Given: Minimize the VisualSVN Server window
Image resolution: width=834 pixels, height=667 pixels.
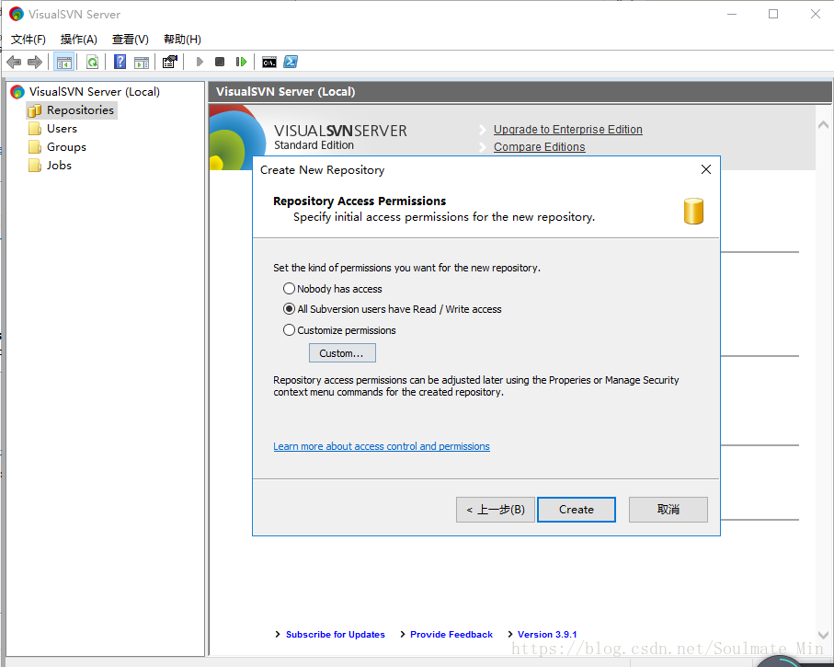Looking at the screenshot, I should 732,14.
